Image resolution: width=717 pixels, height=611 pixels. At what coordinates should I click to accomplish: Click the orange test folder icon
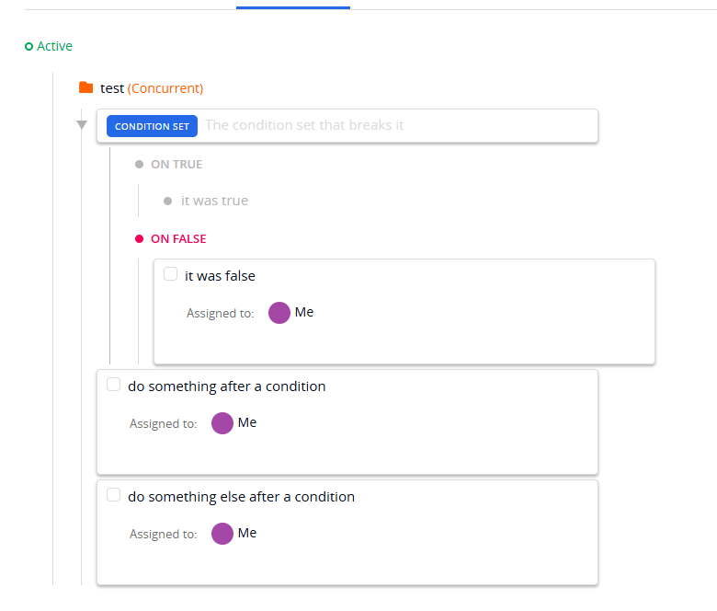[85, 88]
